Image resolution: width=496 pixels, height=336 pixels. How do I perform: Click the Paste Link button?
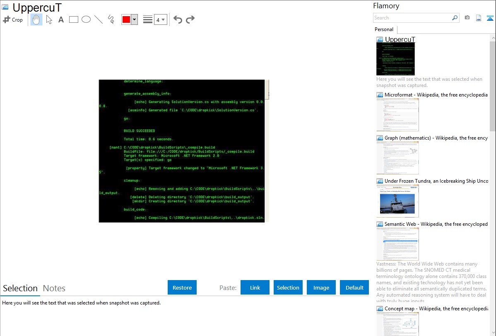[255, 288]
